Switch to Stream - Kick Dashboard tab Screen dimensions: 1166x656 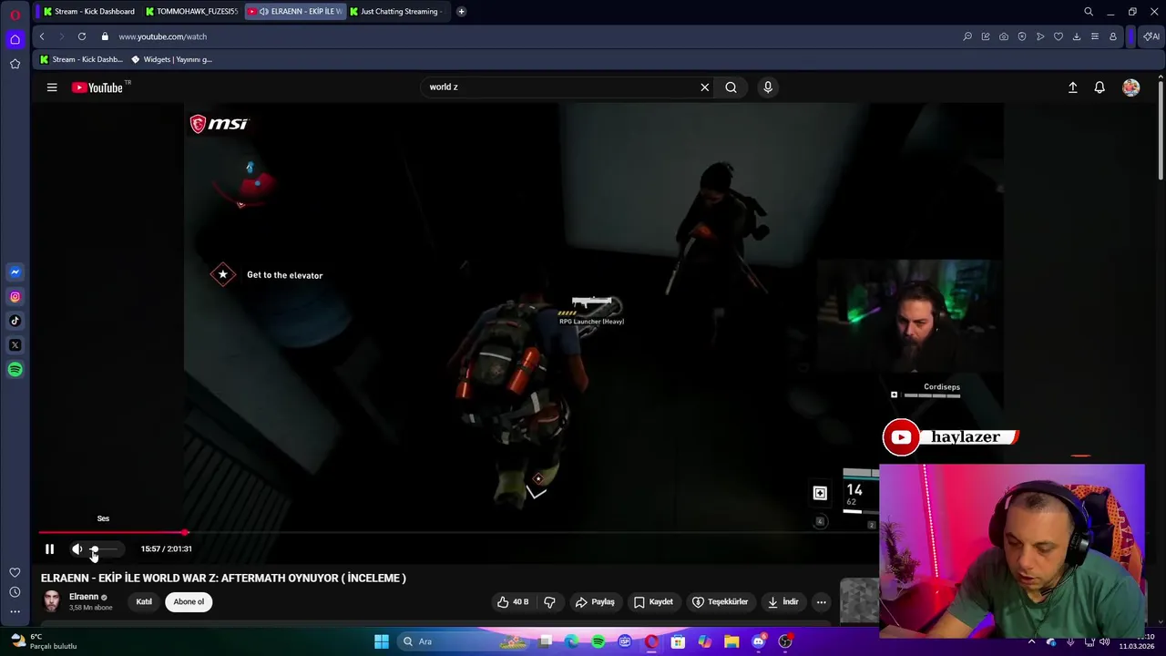click(87, 11)
